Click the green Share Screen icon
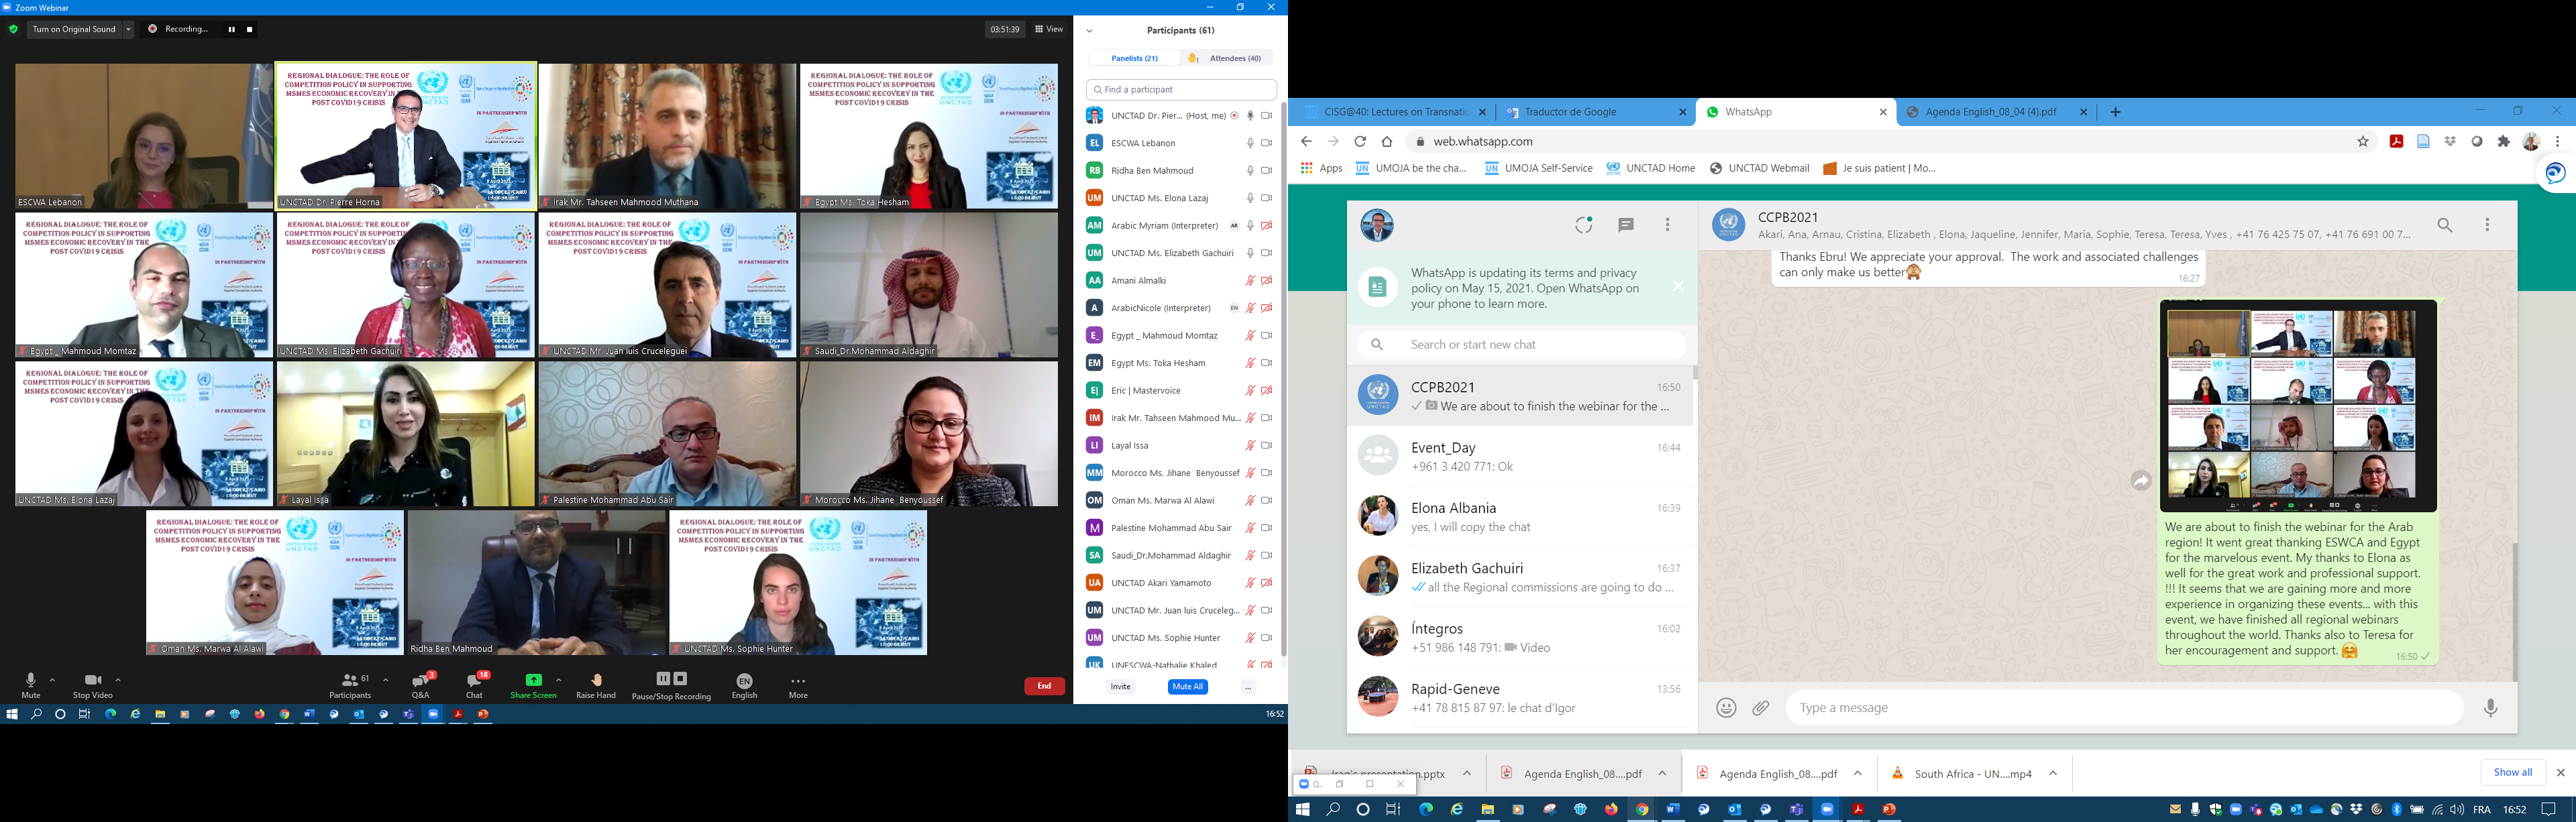 point(534,680)
